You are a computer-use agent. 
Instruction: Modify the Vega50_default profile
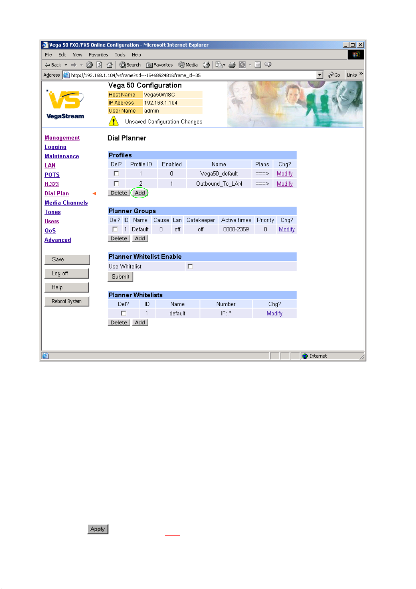(x=285, y=174)
